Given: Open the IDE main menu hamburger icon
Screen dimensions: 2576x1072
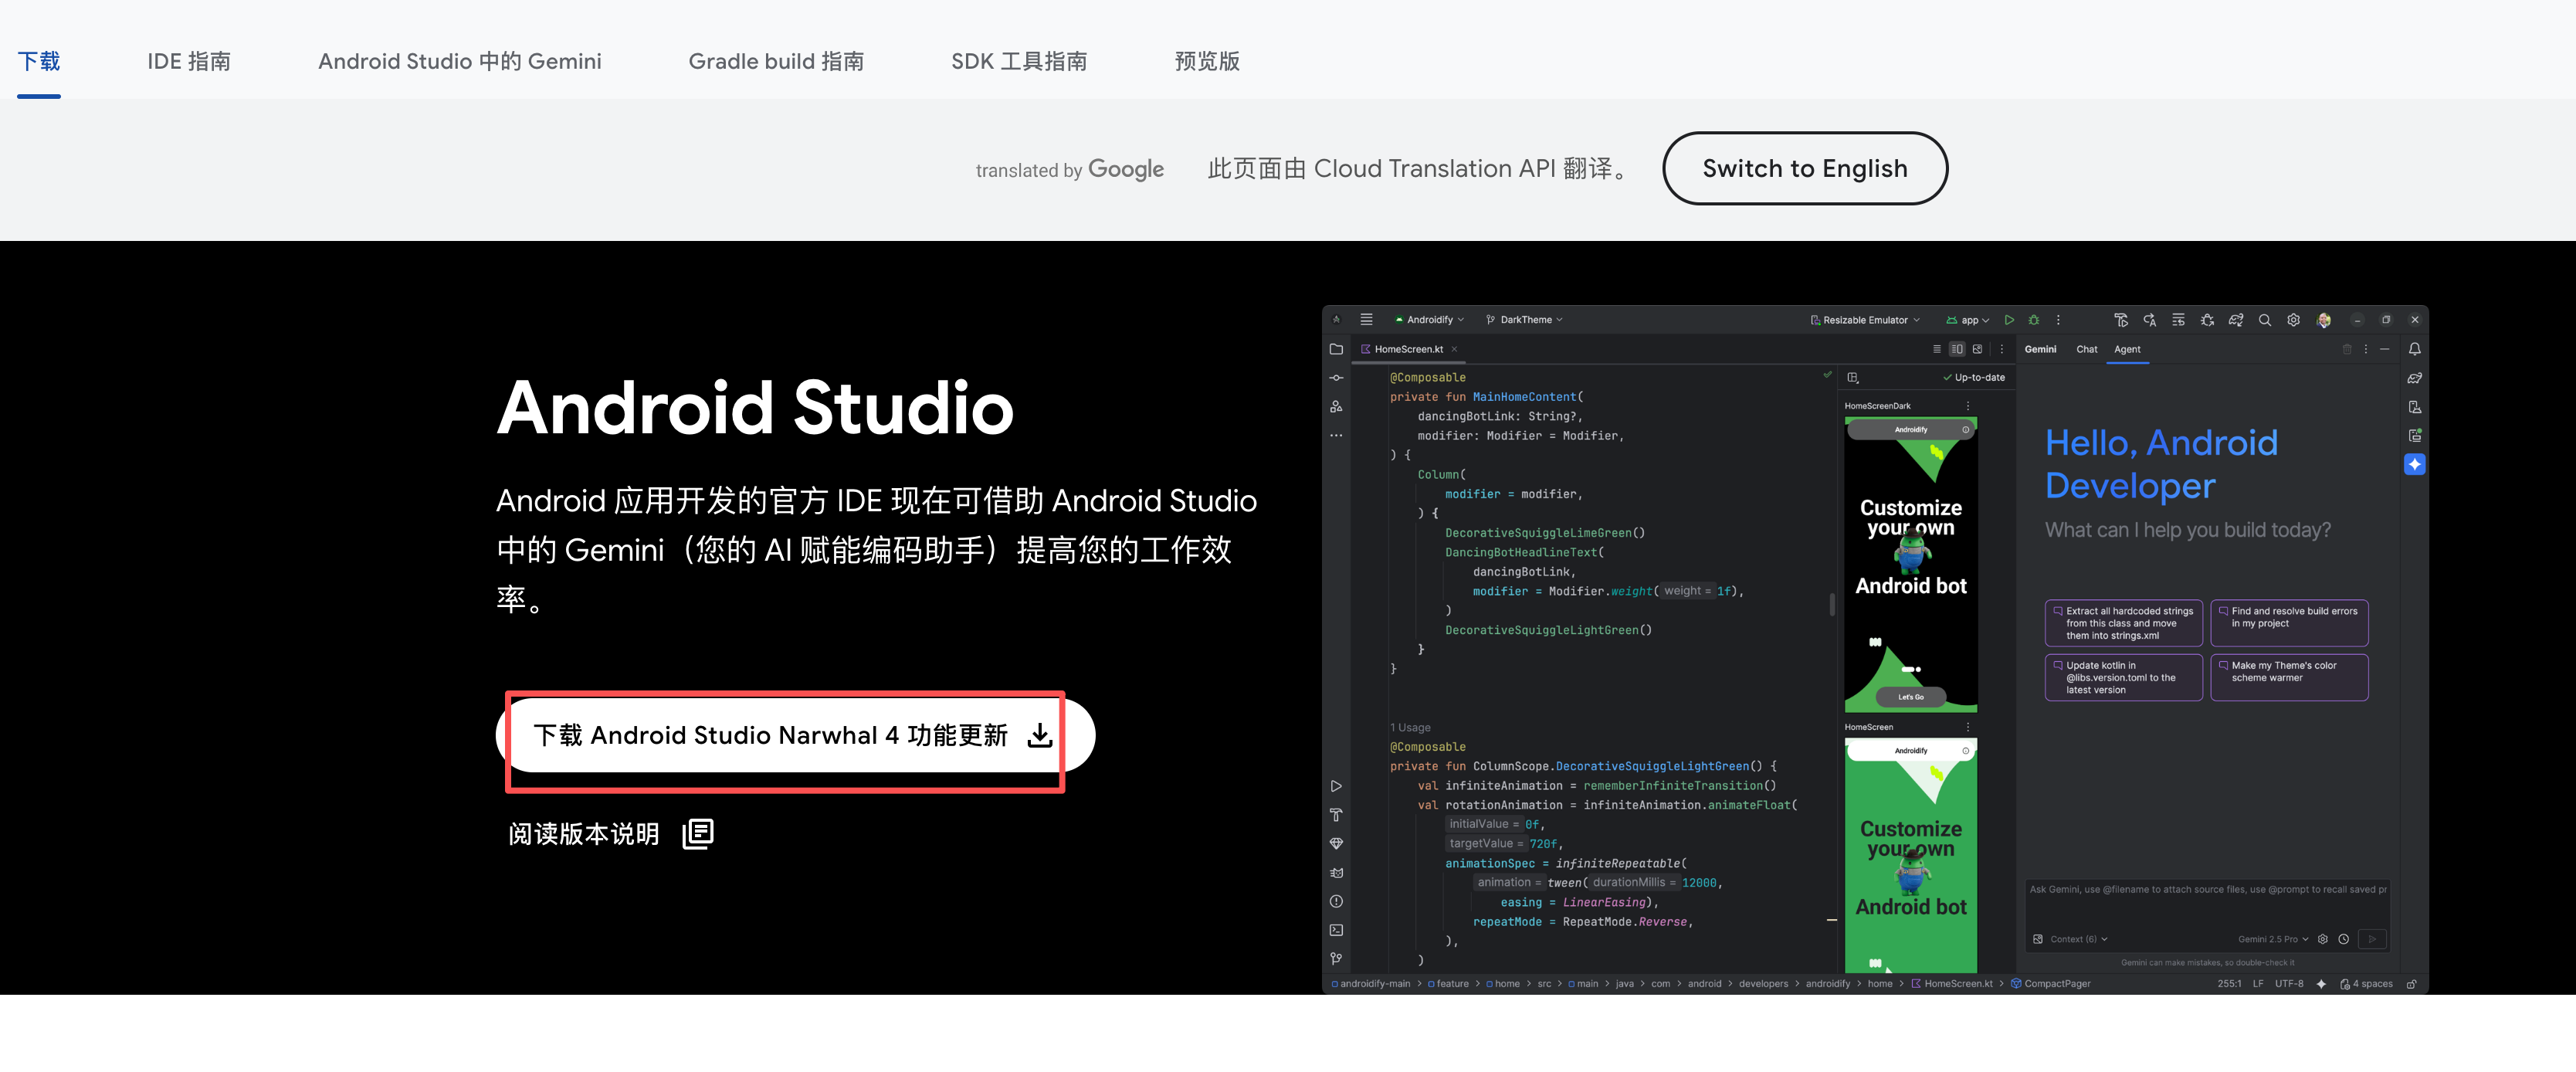Looking at the screenshot, I should coord(1366,320).
